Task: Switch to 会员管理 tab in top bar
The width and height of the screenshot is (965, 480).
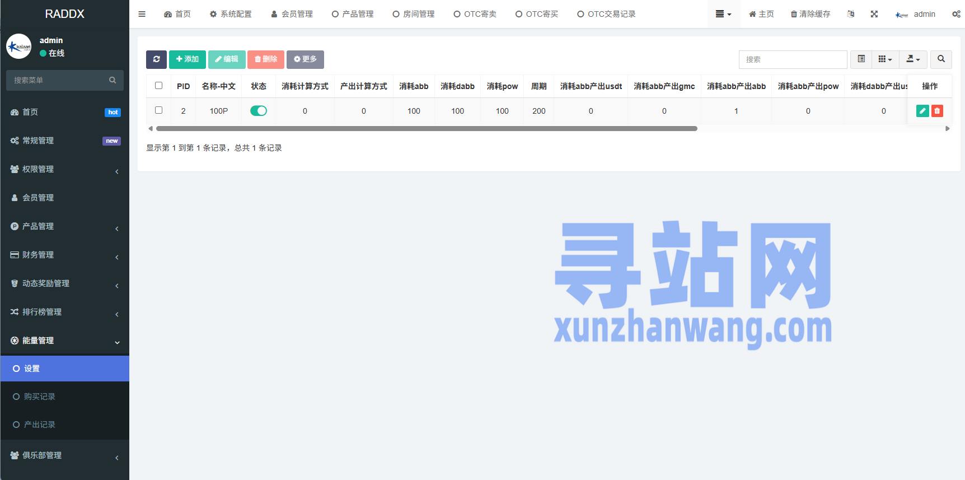Action: (x=292, y=14)
